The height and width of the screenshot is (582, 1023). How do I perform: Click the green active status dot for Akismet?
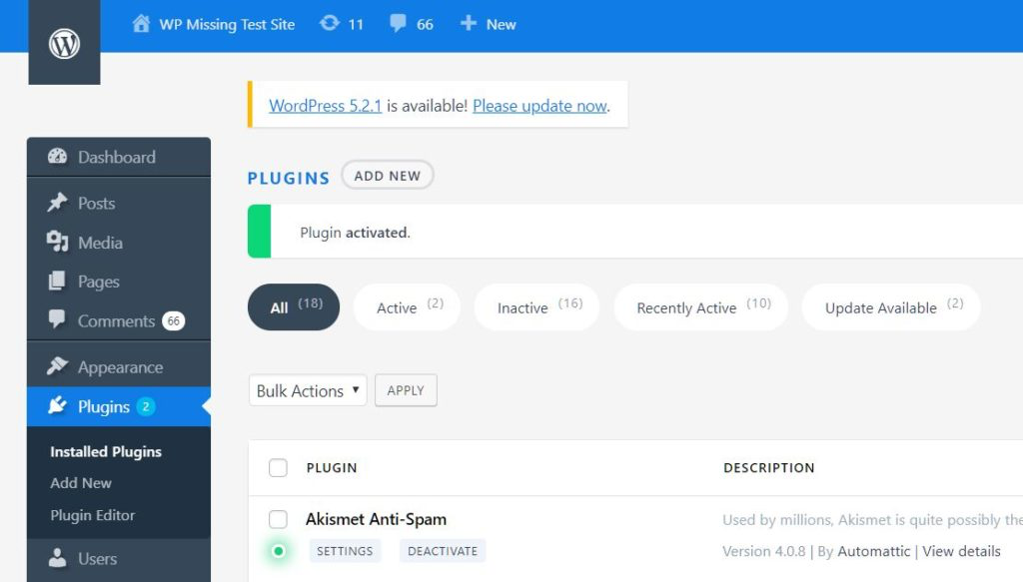[x=278, y=551]
